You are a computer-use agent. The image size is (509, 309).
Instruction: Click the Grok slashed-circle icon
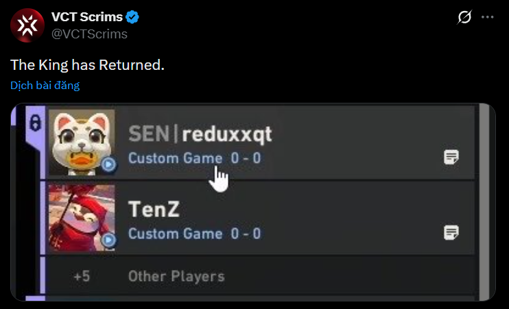[x=464, y=17]
